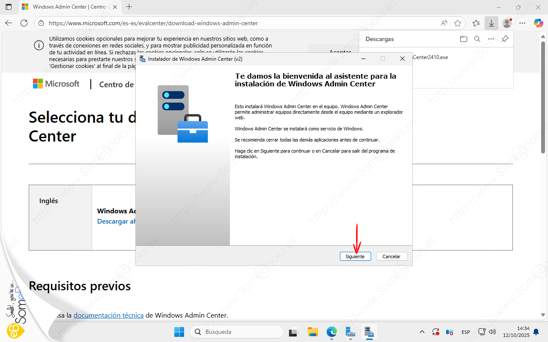Screen dimensions: 548x342
Task: Search downloads using the magnifier icon
Action: coord(477,39)
